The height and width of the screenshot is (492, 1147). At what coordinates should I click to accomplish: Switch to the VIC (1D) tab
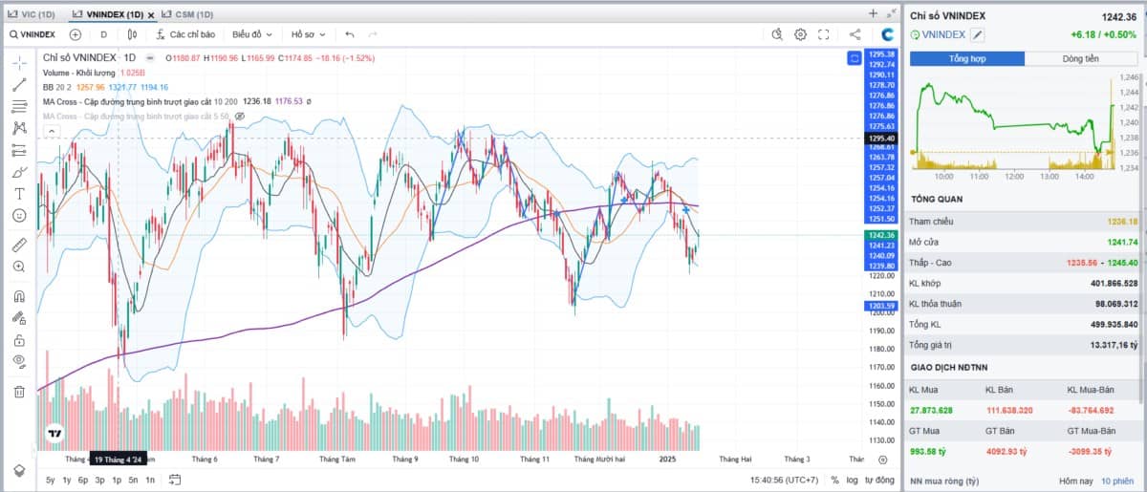[32, 14]
